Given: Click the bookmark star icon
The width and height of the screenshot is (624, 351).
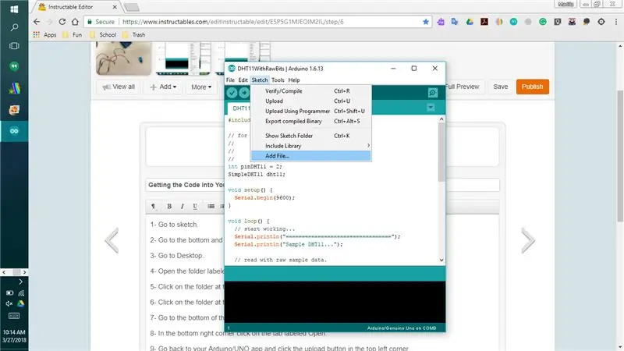Looking at the screenshot, I should (426, 22).
